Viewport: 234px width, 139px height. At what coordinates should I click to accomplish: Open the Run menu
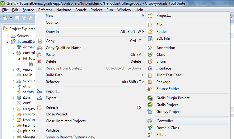click(x=110, y=10)
